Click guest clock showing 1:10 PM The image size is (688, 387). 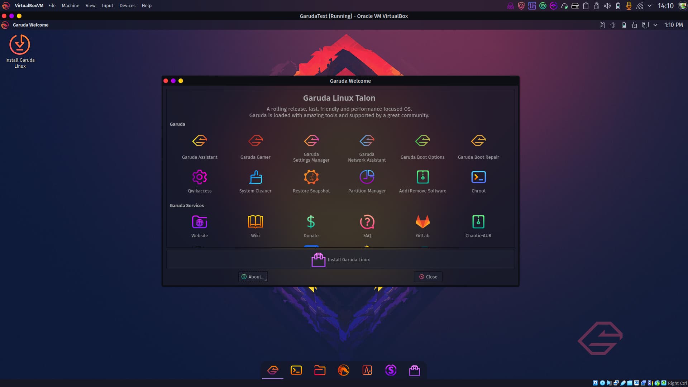coord(674,25)
